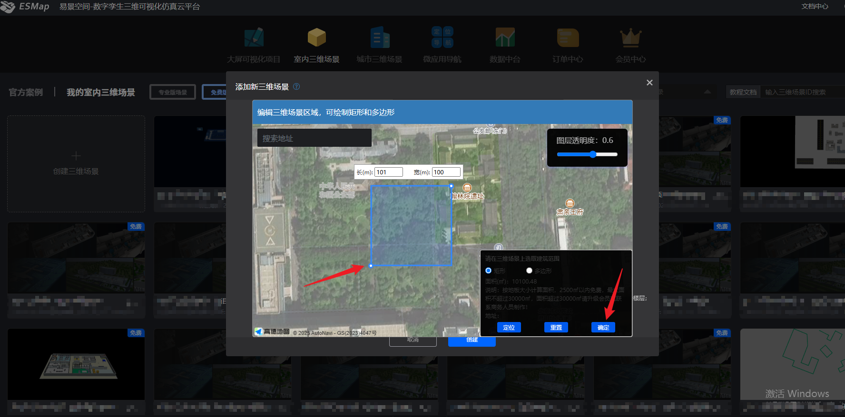This screenshot has width=845, height=417.
Task: Click the 高德地图 logo on the map
Action: 272,332
